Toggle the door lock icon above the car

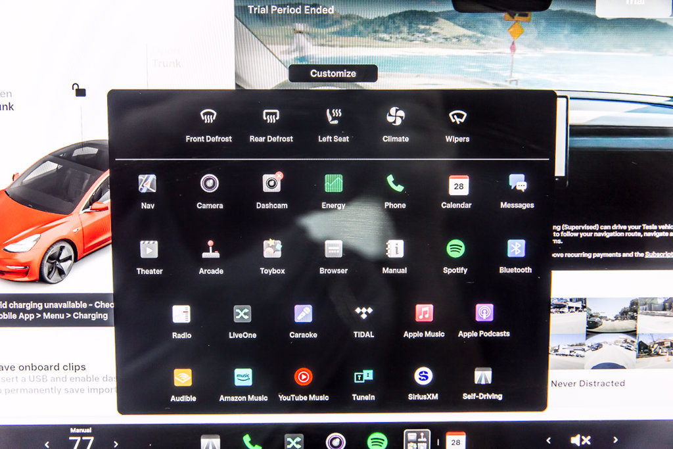79,90
